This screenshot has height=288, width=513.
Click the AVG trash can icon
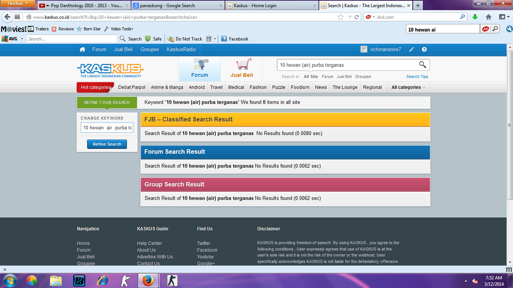point(209,39)
